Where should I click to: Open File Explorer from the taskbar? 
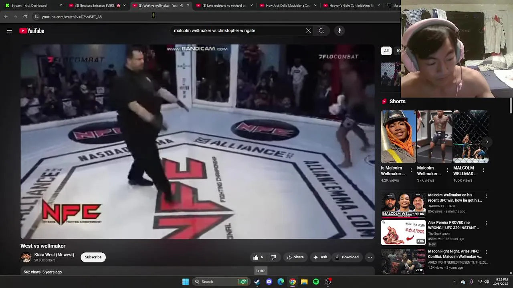[x=304, y=282]
